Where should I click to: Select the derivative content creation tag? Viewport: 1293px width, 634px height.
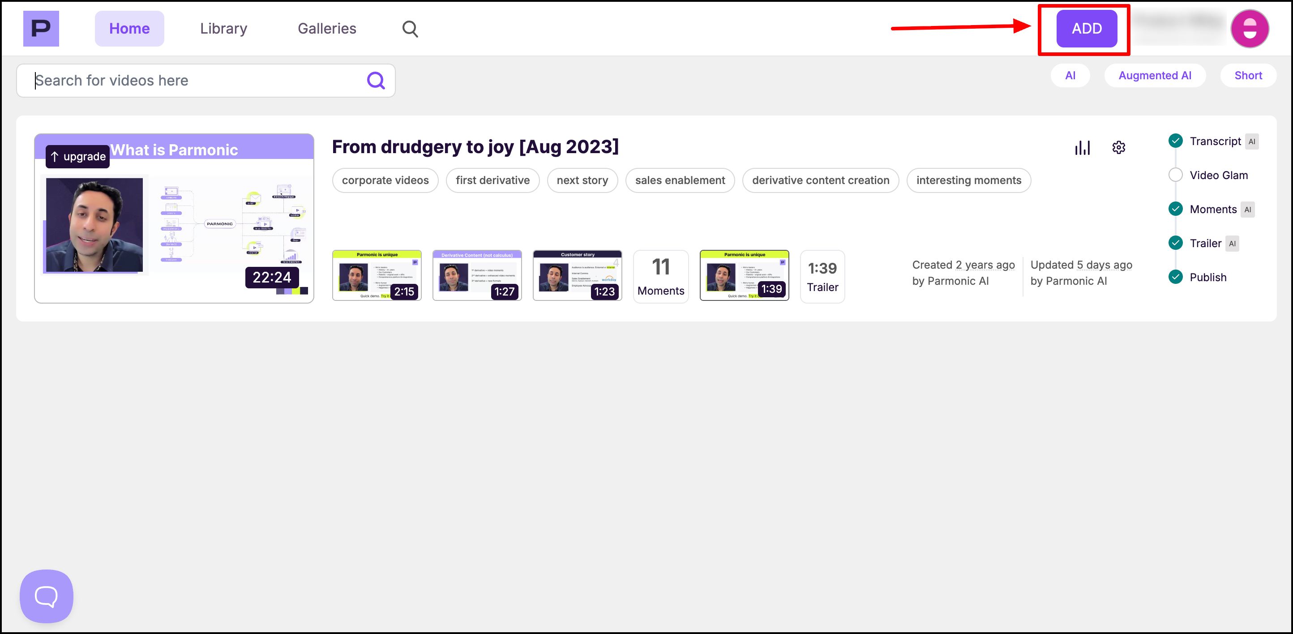point(821,180)
